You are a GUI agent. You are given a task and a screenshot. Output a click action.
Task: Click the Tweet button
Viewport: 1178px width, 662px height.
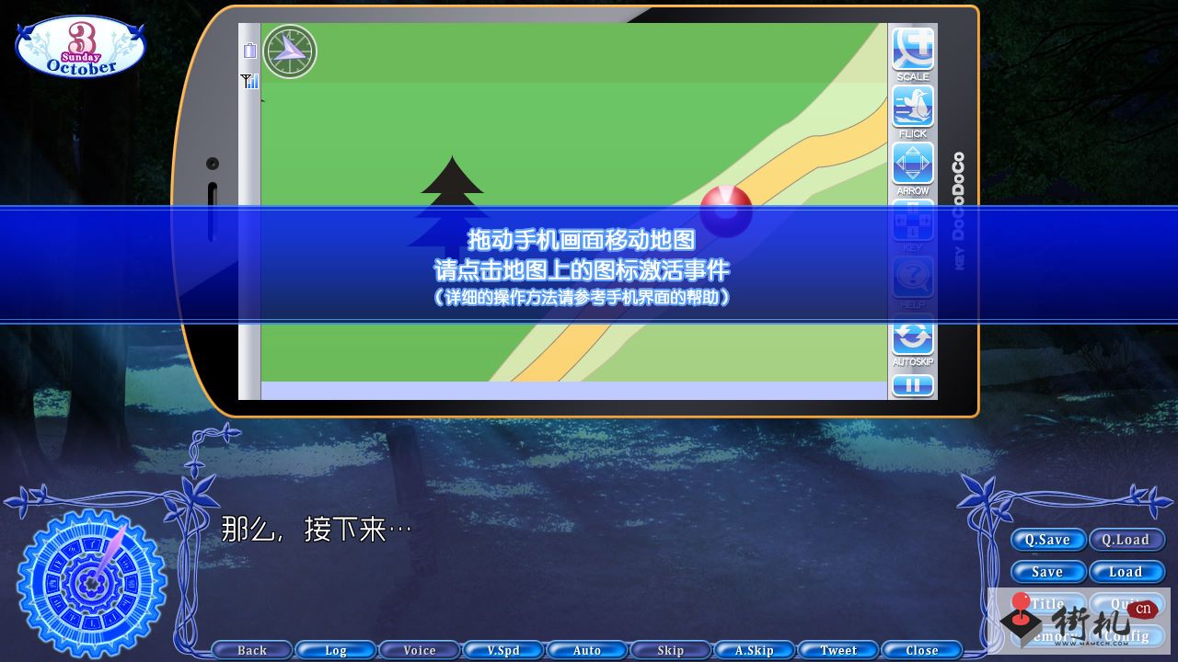(838, 650)
